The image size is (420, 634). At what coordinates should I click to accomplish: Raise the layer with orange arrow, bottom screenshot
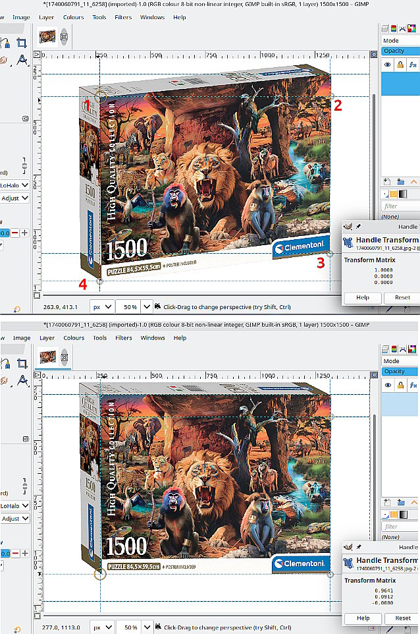[414, 502]
